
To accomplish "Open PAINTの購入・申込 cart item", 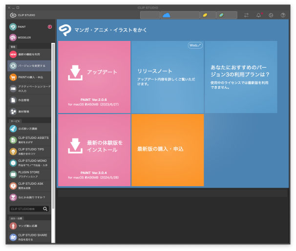I will [x=29, y=77].
